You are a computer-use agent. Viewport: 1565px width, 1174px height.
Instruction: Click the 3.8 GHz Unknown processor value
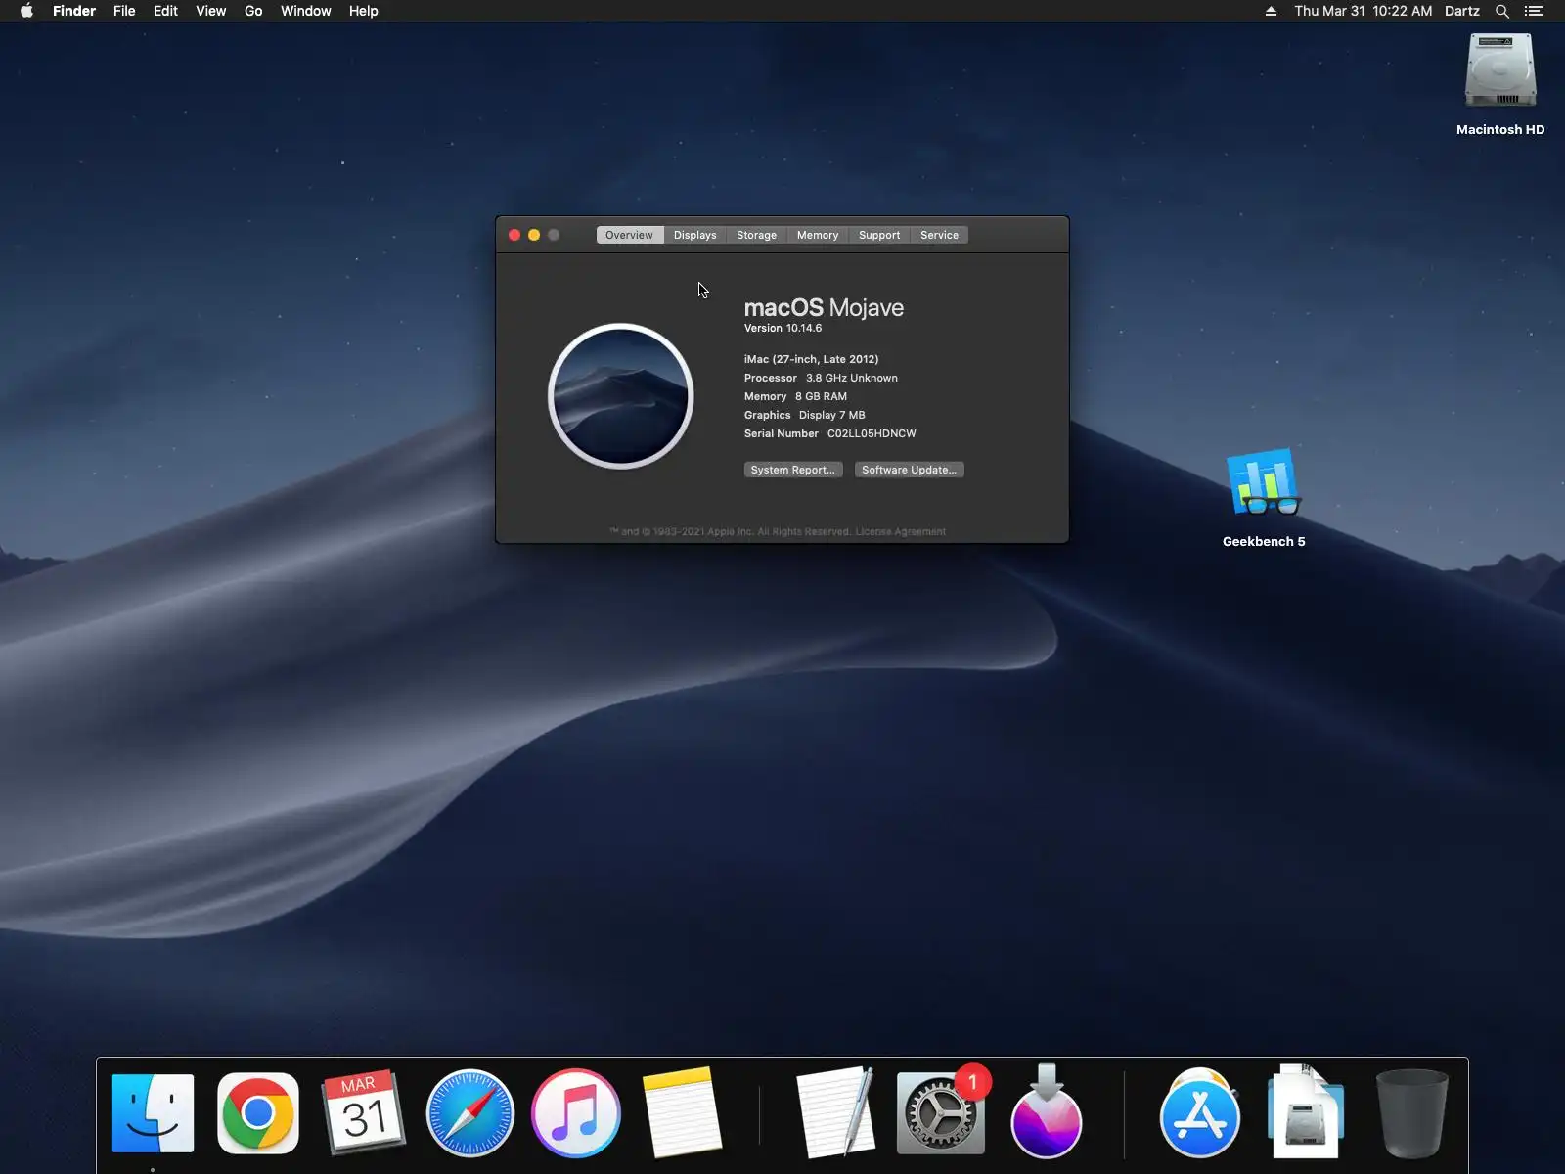click(x=852, y=378)
